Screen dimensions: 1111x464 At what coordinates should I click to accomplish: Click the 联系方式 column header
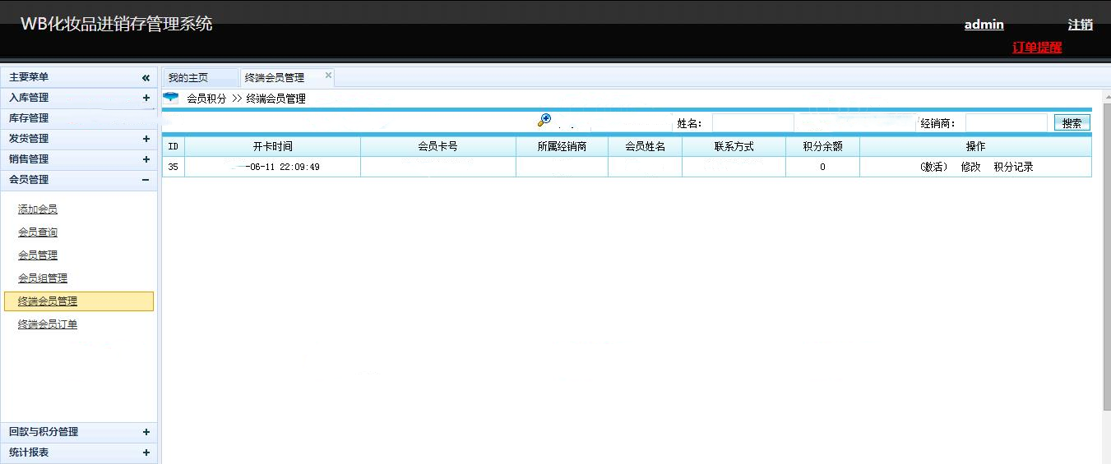click(734, 146)
